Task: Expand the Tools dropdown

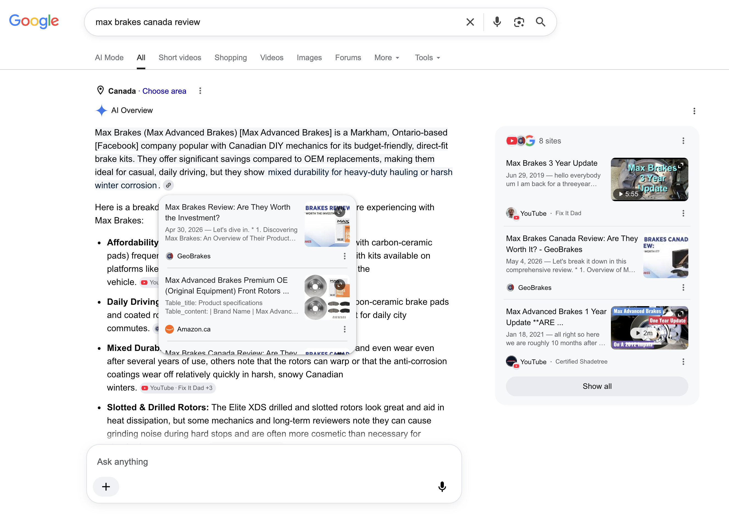Action: (427, 57)
